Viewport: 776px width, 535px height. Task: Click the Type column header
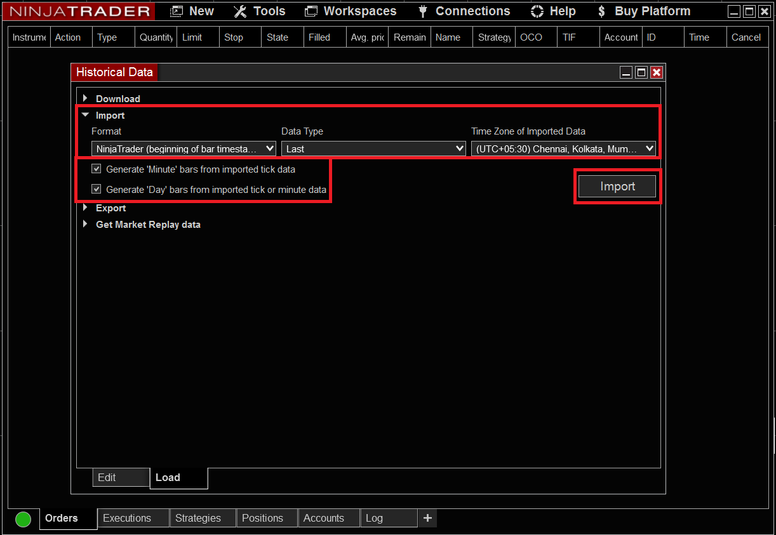pyautogui.click(x=114, y=37)
